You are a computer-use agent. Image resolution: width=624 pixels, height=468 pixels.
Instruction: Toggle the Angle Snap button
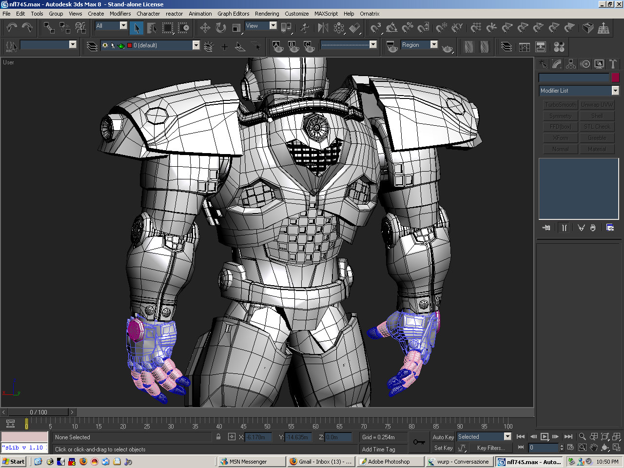tap(391, 28)
